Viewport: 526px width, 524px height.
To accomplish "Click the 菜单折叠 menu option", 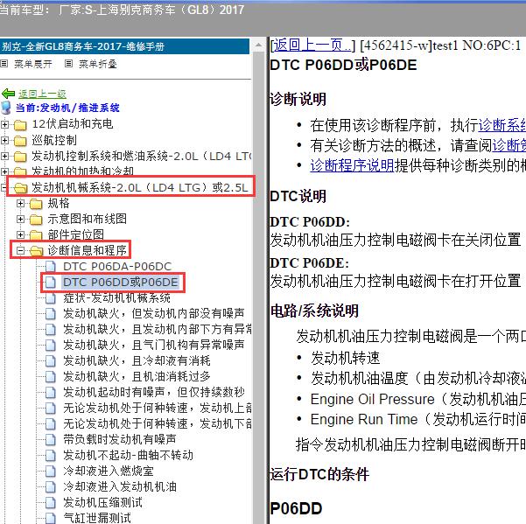I will coord(98,63).
